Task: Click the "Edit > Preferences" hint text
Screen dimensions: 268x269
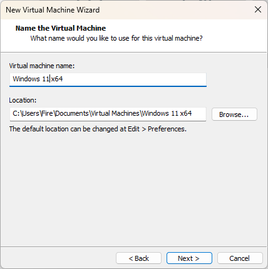Action: [157, 129]
